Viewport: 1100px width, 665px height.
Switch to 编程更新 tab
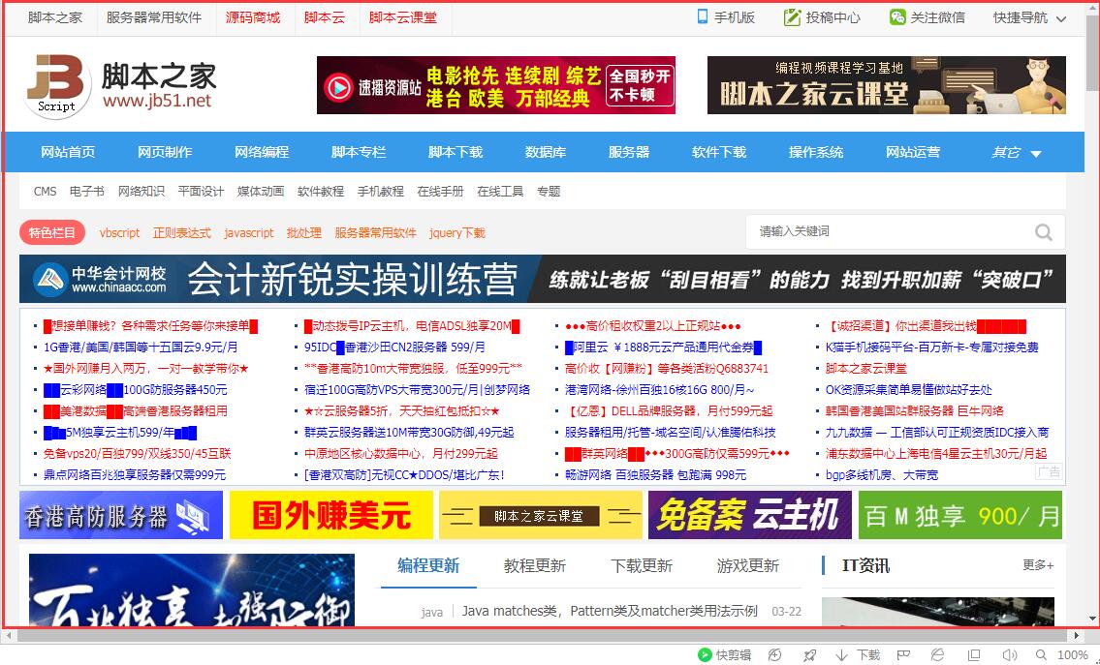(x=428, y=565)
